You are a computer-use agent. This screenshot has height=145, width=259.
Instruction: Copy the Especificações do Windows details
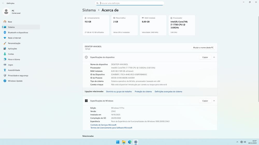(x=205, y=101)
